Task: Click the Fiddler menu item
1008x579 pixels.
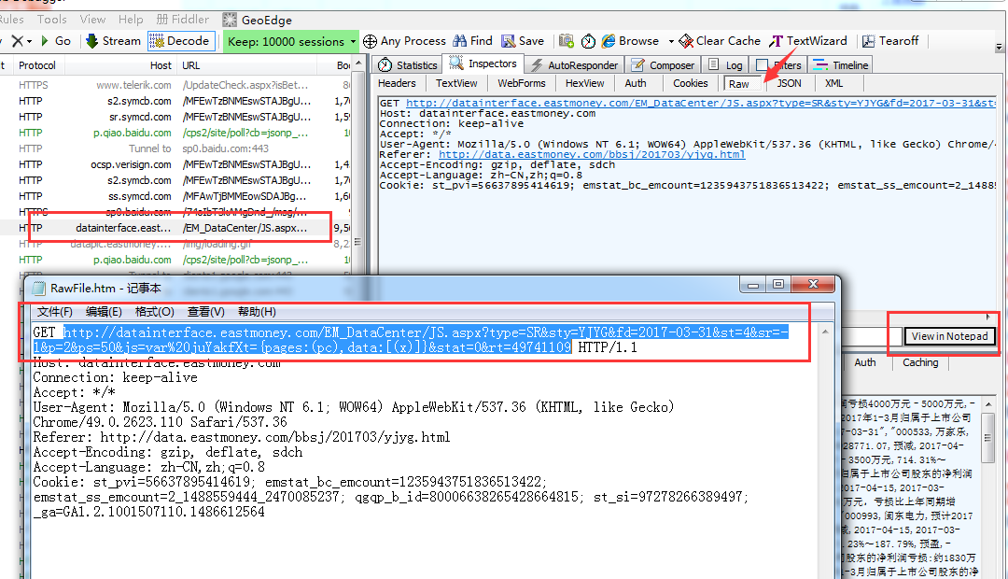Action: [x=183, y=20]
